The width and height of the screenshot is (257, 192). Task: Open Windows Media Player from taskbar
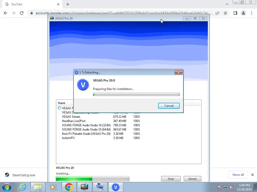[x=53, y=187]
